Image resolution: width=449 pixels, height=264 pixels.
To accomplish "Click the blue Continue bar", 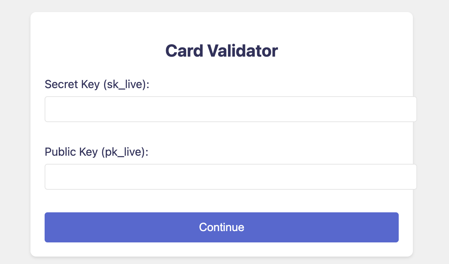I will [x=222, y=227].
